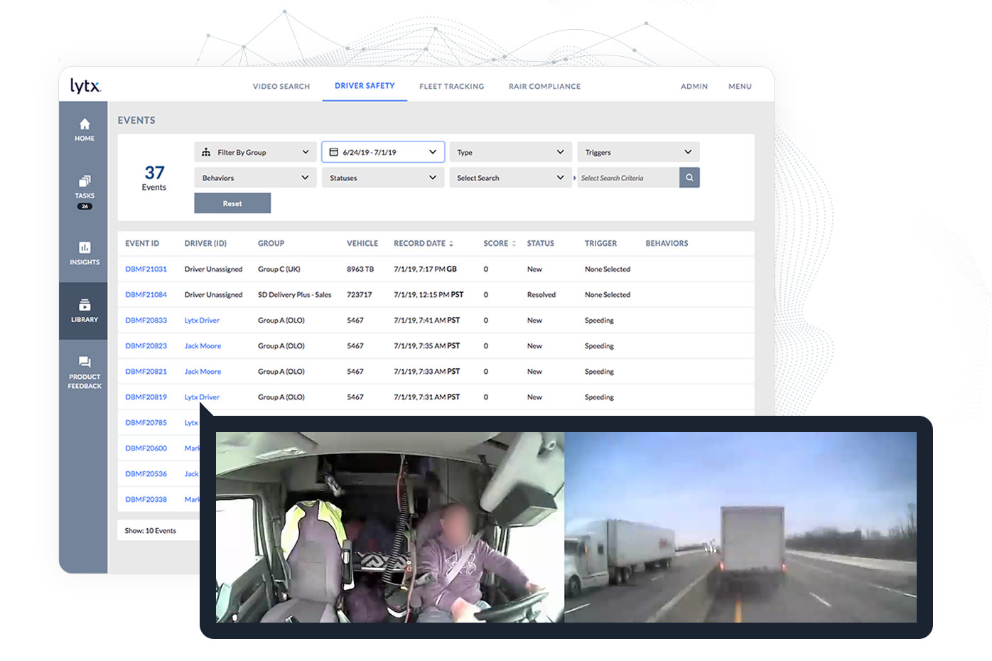Click the magnifier search button
This screenshot has height=661, width=992.
pos(689,178)
